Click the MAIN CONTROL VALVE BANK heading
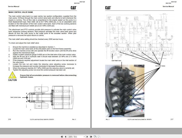182x138 pixels. (21, 12)
